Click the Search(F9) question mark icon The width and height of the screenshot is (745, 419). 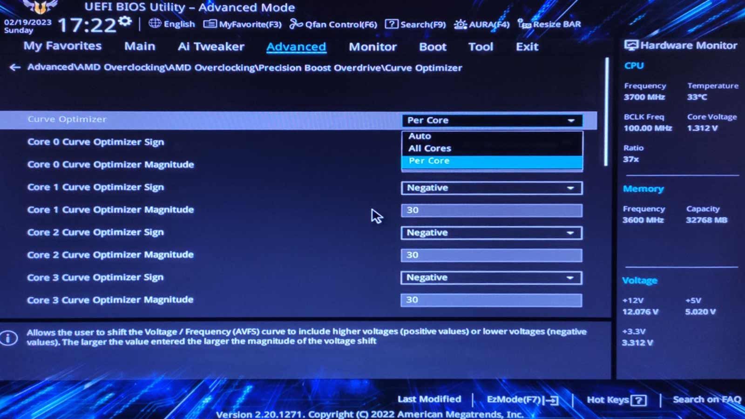click(392, 24)
